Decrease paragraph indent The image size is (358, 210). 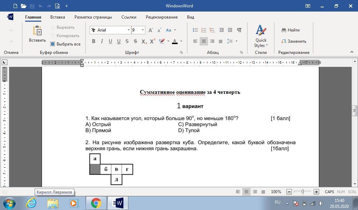point(221,30)
